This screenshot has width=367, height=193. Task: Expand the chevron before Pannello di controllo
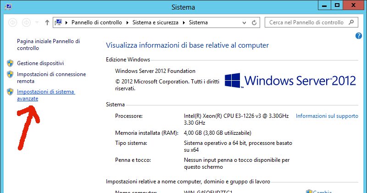[67, 22]
